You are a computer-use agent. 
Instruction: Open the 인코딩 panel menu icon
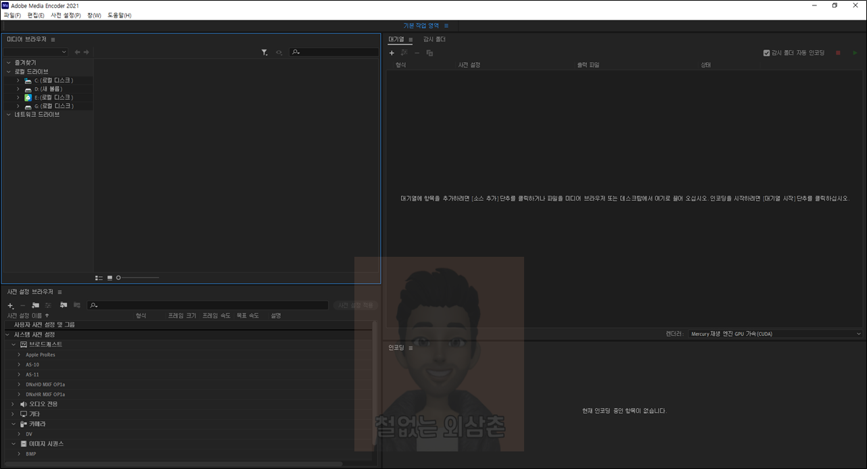click(x=410, y=348)
